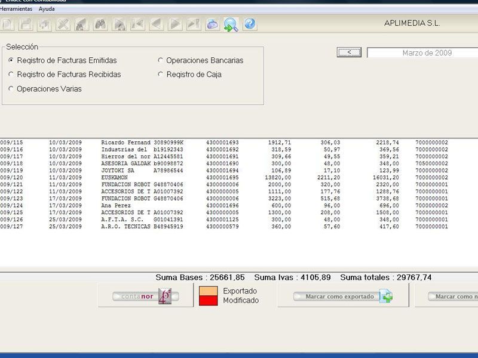Click customer name 'Ricardo Fernand'
478x358 pixels.
(125, 143)
